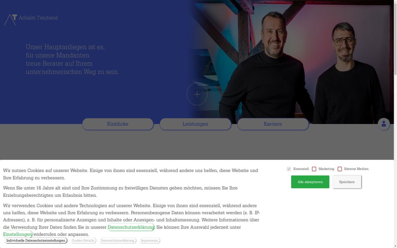Image resolution: width=397 pixels, height=248 pixels.
Task: Open the Impressum link
Action: 149,240
